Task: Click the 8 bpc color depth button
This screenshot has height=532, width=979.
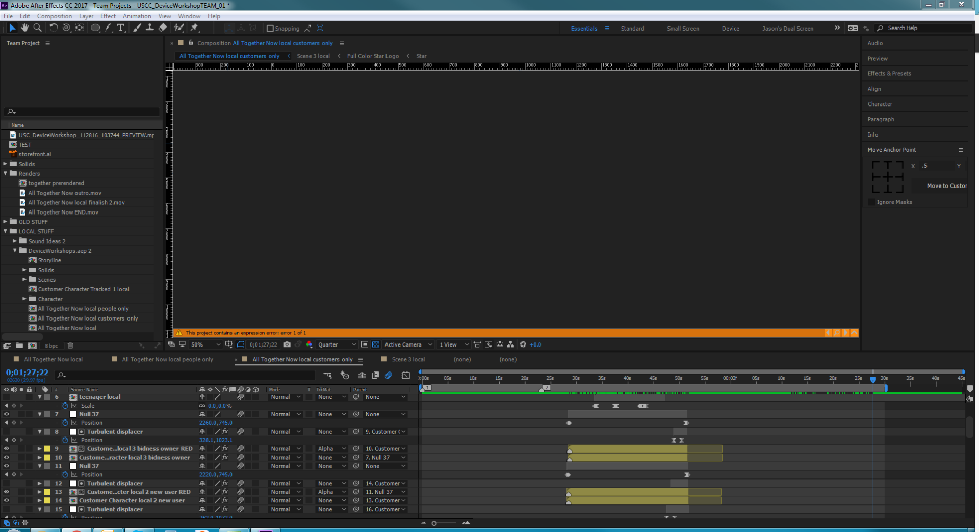Action: point(51,346)
